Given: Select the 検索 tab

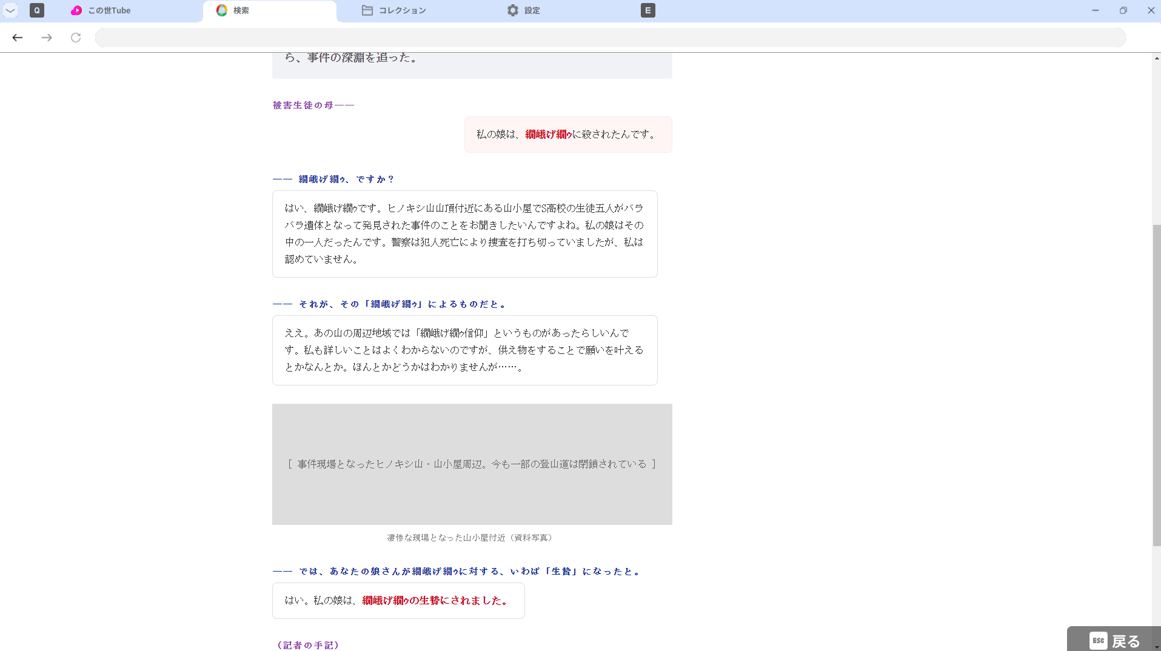Looking at the screenshot, I should click(270, 10).
